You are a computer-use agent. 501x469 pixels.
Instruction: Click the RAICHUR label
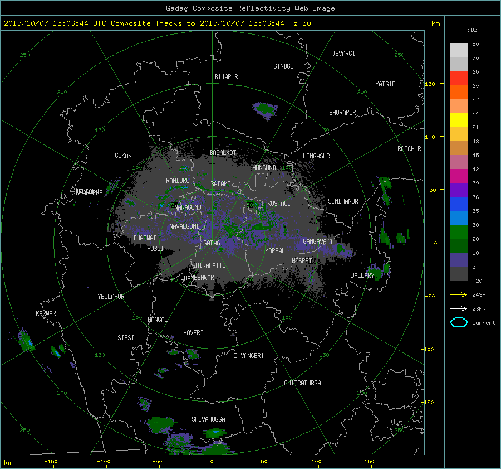click(x=409, y=149)
